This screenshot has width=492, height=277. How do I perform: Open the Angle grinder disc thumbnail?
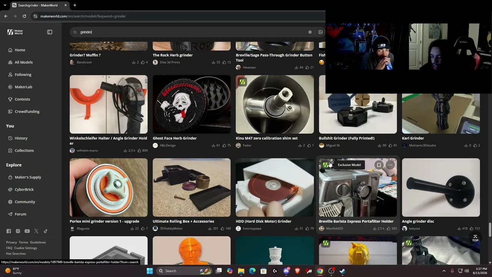(x=441, y=187)
